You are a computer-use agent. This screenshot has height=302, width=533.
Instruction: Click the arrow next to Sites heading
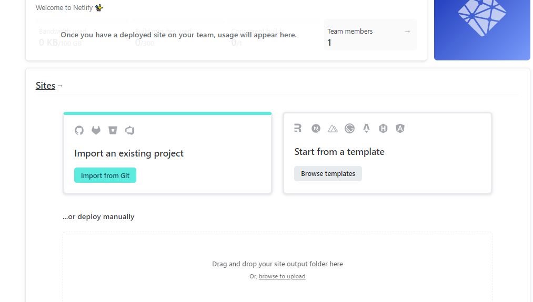[x=60, y=86]
